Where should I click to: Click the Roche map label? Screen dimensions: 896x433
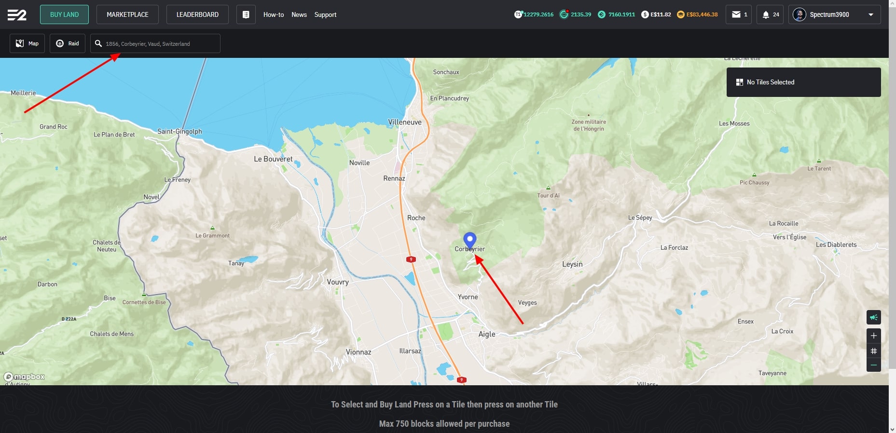tap(416, 218)
